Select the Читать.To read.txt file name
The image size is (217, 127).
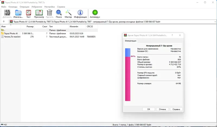[12, 37]
